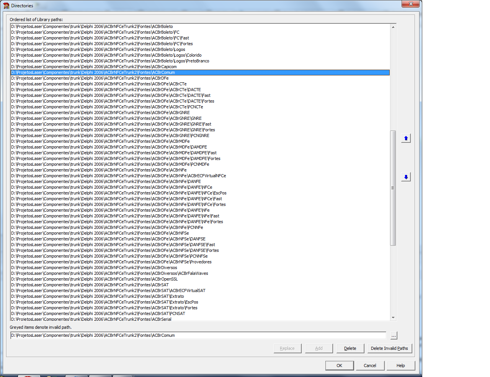Select the path ending in ACBrBoleto\FC\Fast
The width and height of the screenshot is (490, 377).
click(x=200, y=38)
